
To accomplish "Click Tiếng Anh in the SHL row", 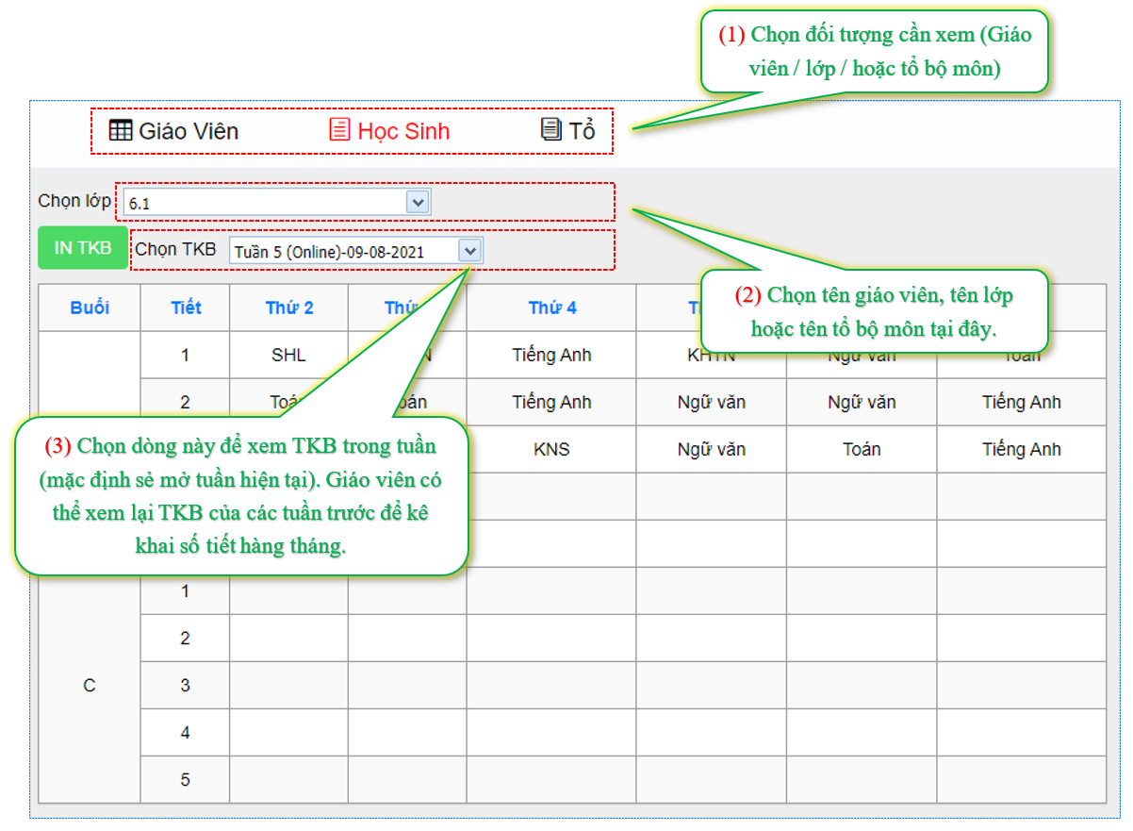I will [x=551, y=355].
